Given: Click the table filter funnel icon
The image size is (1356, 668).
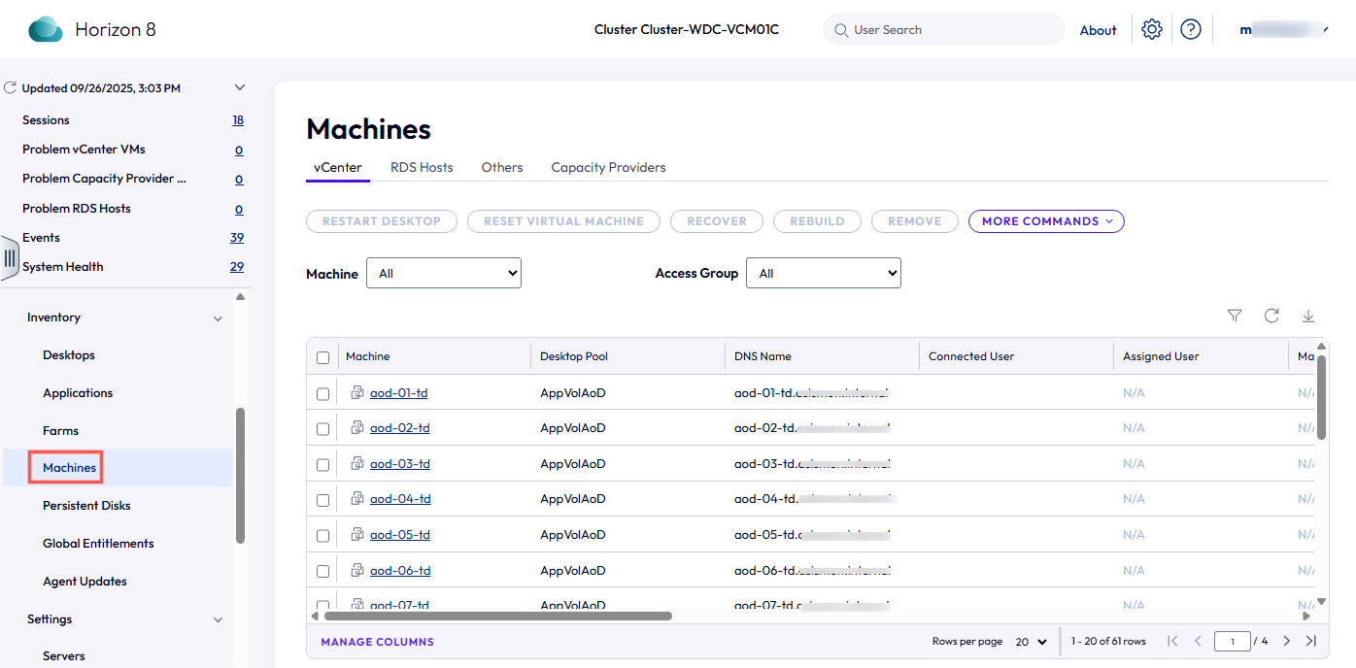Looking at the screenshot, I should 1235,316.
